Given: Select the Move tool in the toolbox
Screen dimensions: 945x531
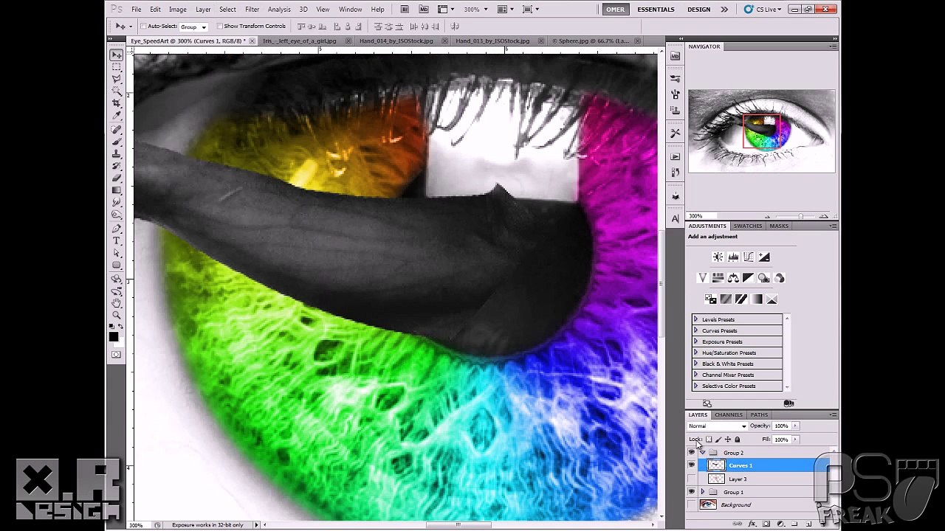Looking at the screenshot, I should [117, 55].
